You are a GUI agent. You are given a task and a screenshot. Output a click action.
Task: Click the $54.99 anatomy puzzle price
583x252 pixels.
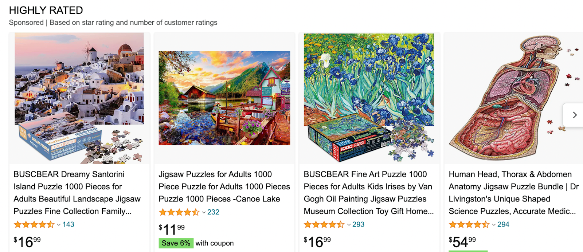(x=462, y=242)
